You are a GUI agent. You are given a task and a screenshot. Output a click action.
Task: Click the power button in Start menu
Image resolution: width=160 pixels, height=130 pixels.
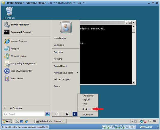[x=57, y=114]
